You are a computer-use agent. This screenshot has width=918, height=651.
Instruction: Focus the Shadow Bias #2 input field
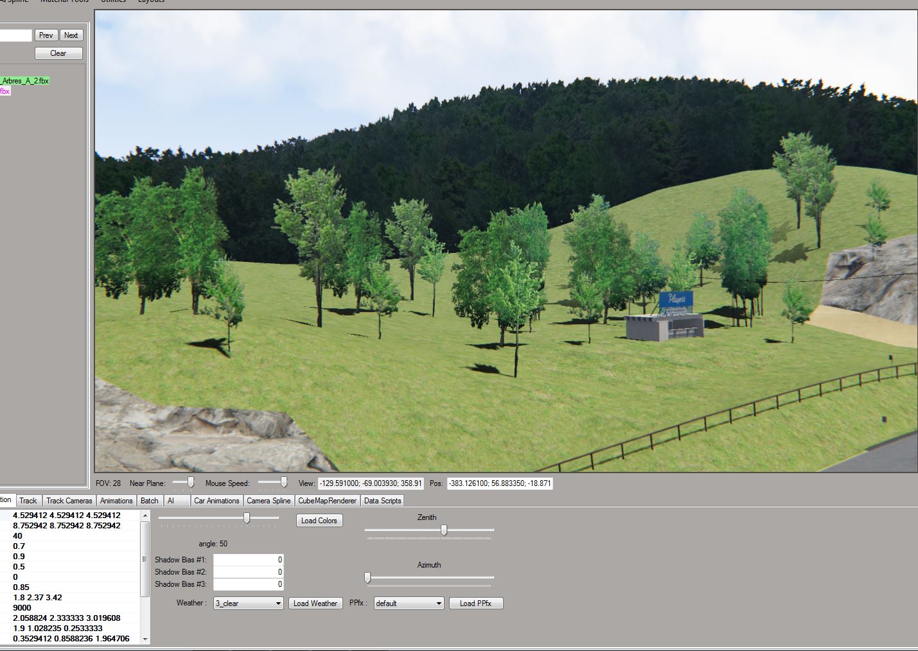248,572
